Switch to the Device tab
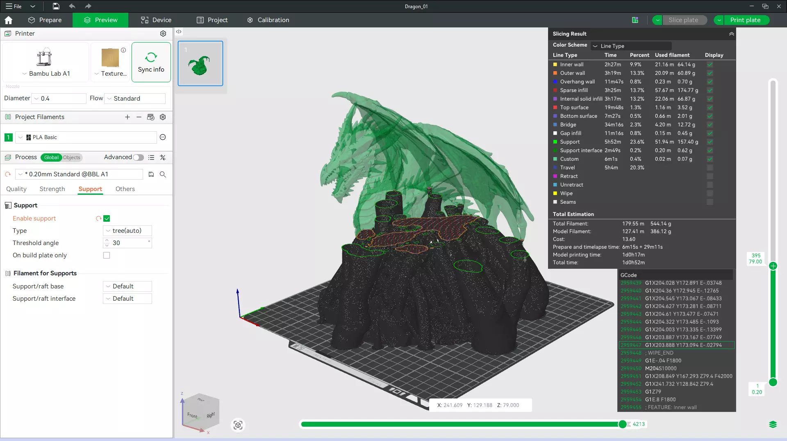The width and height of the screenshot is (787, 441). tap(156, 20)
